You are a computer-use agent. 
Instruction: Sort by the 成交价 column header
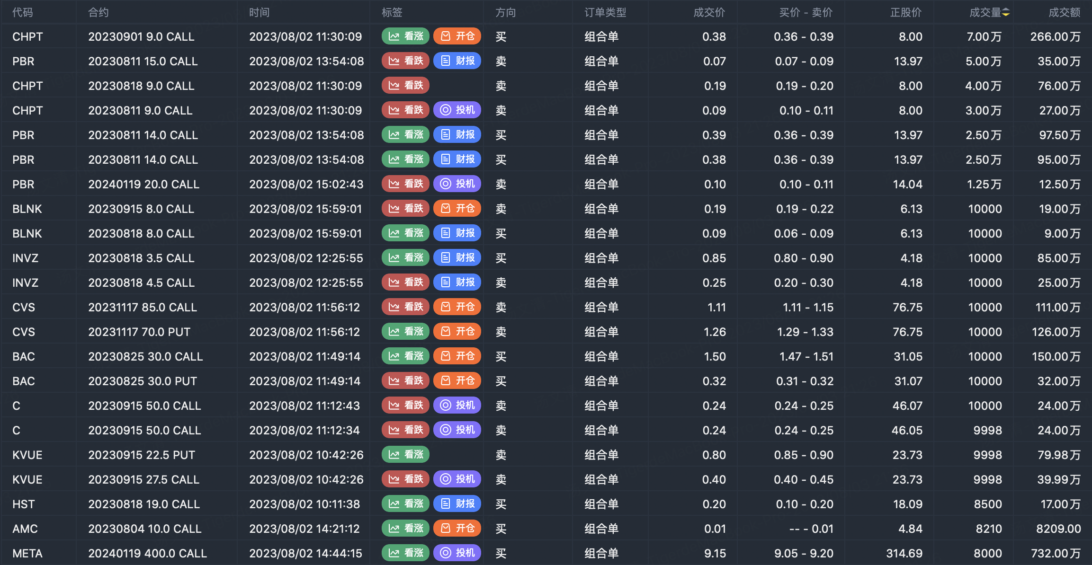pos(709,13)
